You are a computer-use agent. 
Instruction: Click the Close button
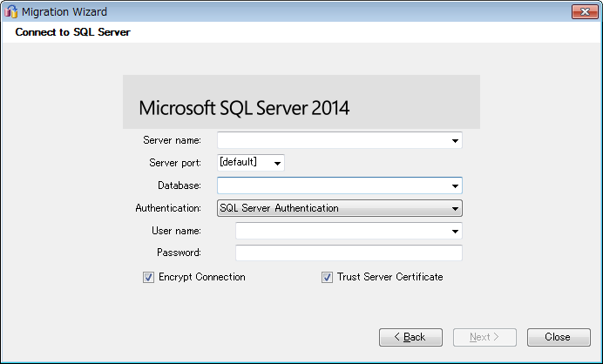pyautogui.click(x=559, y=337)
